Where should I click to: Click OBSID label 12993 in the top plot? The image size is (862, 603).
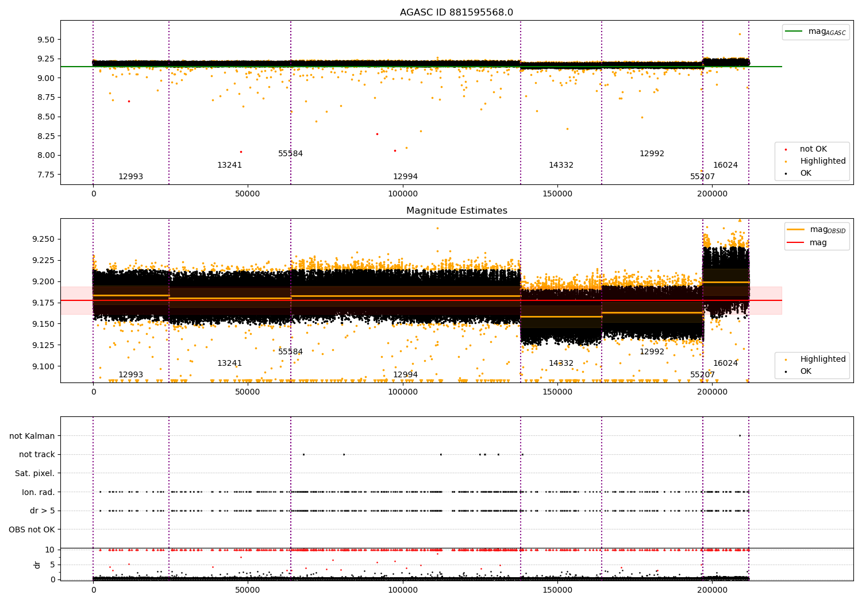click(130, 177)
